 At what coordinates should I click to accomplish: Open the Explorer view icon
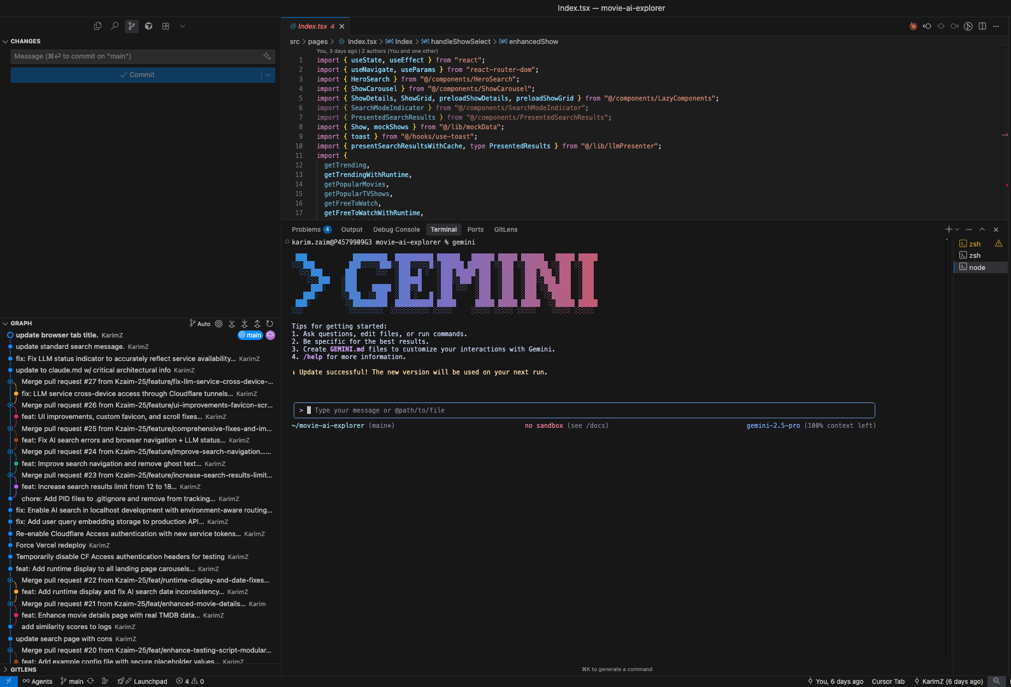click(97, 26)
